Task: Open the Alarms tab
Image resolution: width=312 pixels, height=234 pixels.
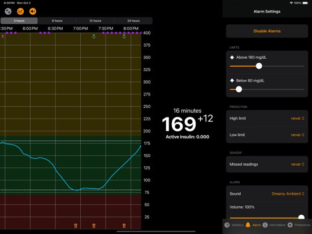Action: click(253, 225)
